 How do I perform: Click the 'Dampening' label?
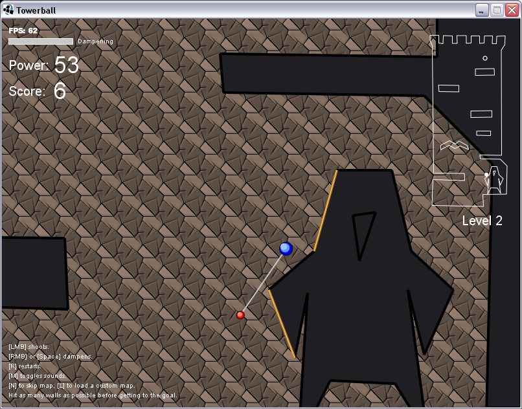click(x=96, y=41)
